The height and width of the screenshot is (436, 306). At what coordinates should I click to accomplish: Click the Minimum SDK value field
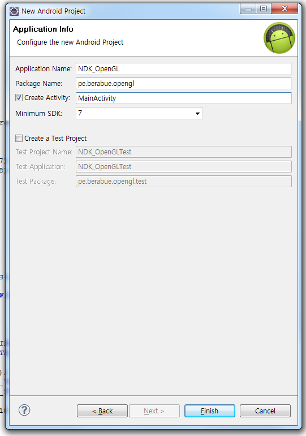139,114
